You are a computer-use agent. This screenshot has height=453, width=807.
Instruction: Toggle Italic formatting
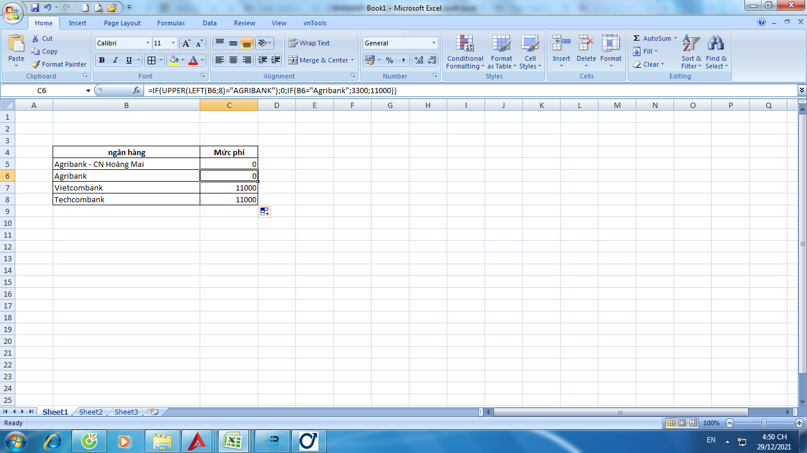point(115,60)
